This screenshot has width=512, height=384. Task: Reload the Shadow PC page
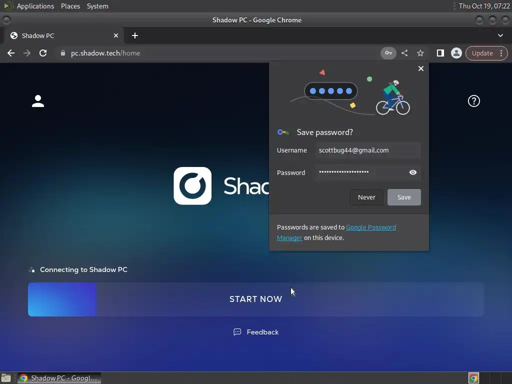[x=43, y=53]
